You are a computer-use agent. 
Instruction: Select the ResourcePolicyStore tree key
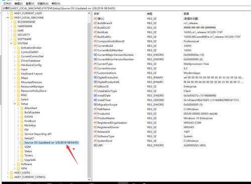(x=34, y=91)
